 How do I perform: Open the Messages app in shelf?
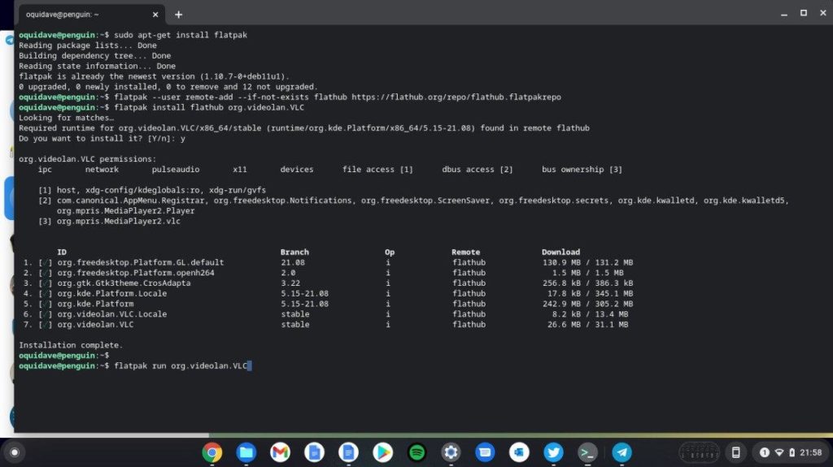click(485, 452)
